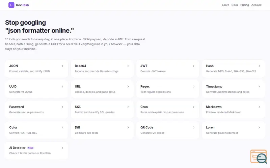Click 'Format, validate, and minify JSON' text
270x168 pixels.
30,71
